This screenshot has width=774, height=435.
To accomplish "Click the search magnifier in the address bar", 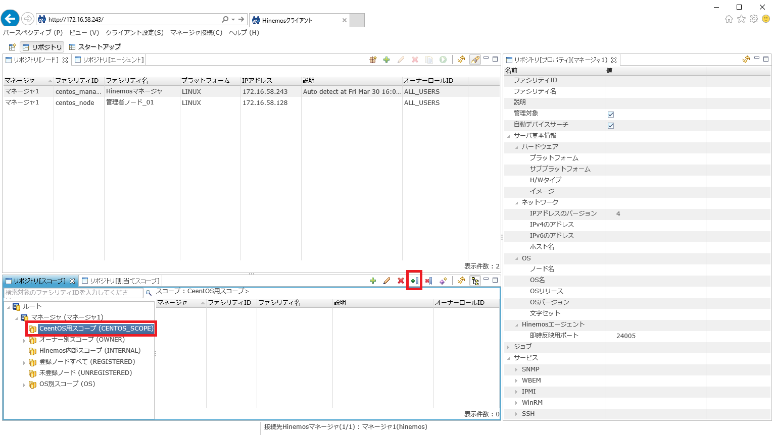I will (x=225, y=19).
